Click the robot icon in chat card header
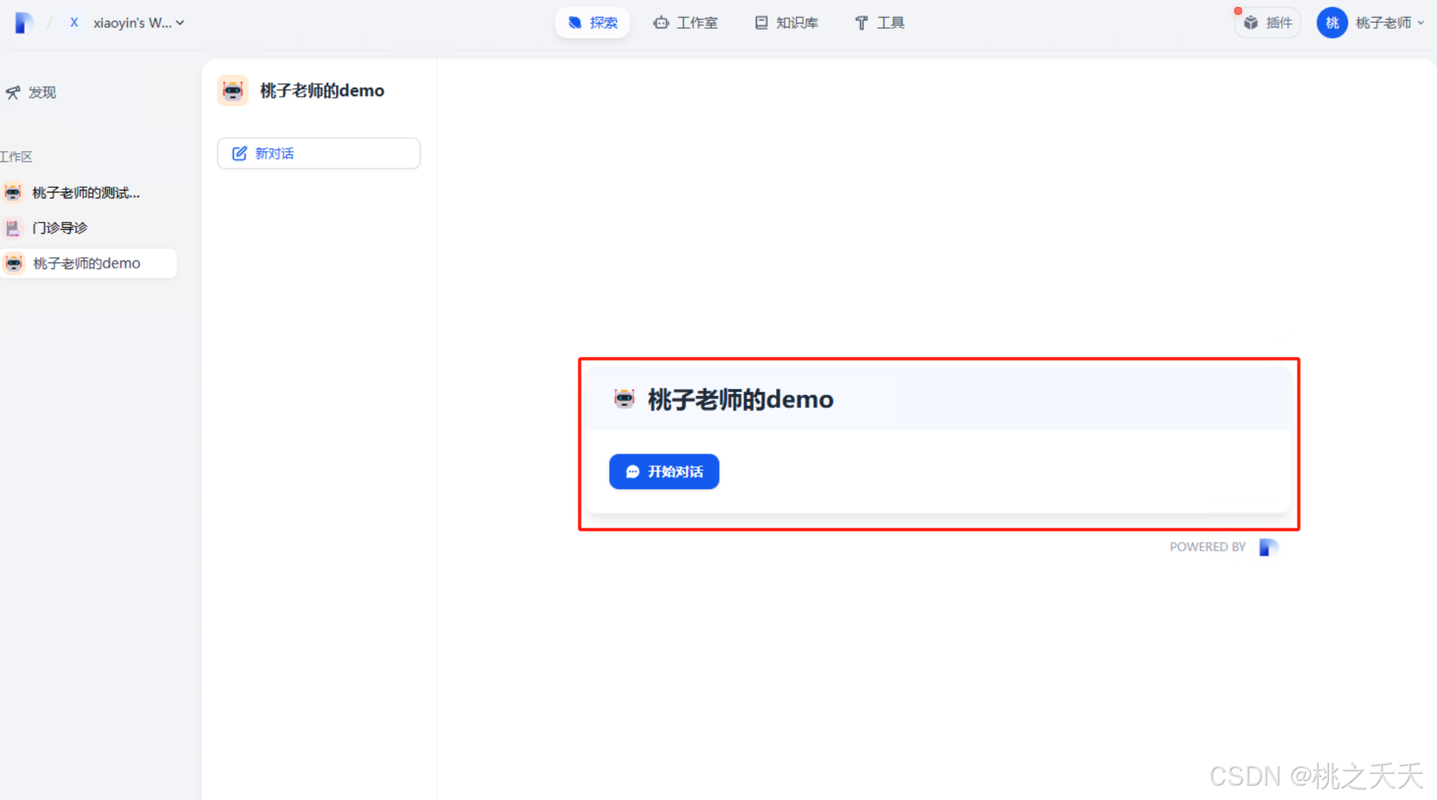Image resolution: width=1437 pixels, height=800 pixels. [x=624, y=399]
